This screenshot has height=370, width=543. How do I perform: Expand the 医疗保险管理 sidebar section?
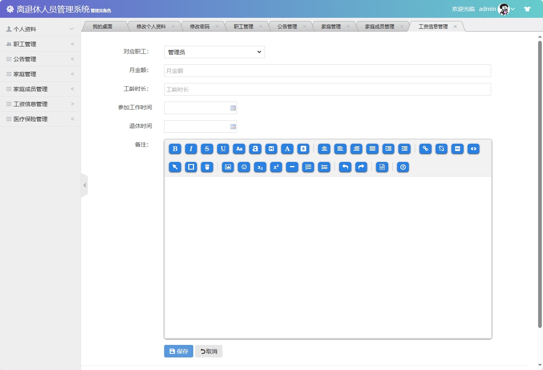[x=40, y=119]
